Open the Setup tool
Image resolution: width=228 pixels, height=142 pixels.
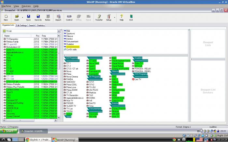[108, 18]
